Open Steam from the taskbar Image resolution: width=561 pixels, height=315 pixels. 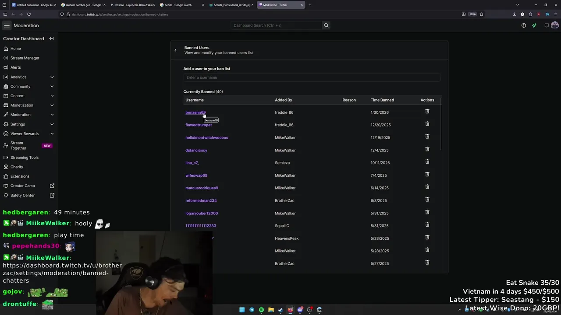[280, 310]
